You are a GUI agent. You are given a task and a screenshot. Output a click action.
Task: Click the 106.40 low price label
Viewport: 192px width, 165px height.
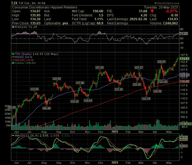coord(47,108)
